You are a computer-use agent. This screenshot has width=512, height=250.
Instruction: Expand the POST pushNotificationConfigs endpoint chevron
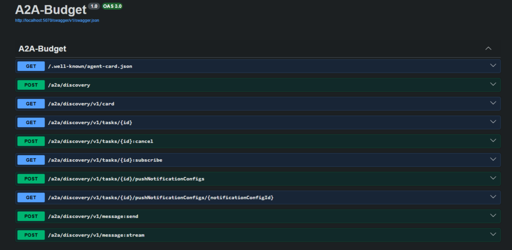click(493, 179)
